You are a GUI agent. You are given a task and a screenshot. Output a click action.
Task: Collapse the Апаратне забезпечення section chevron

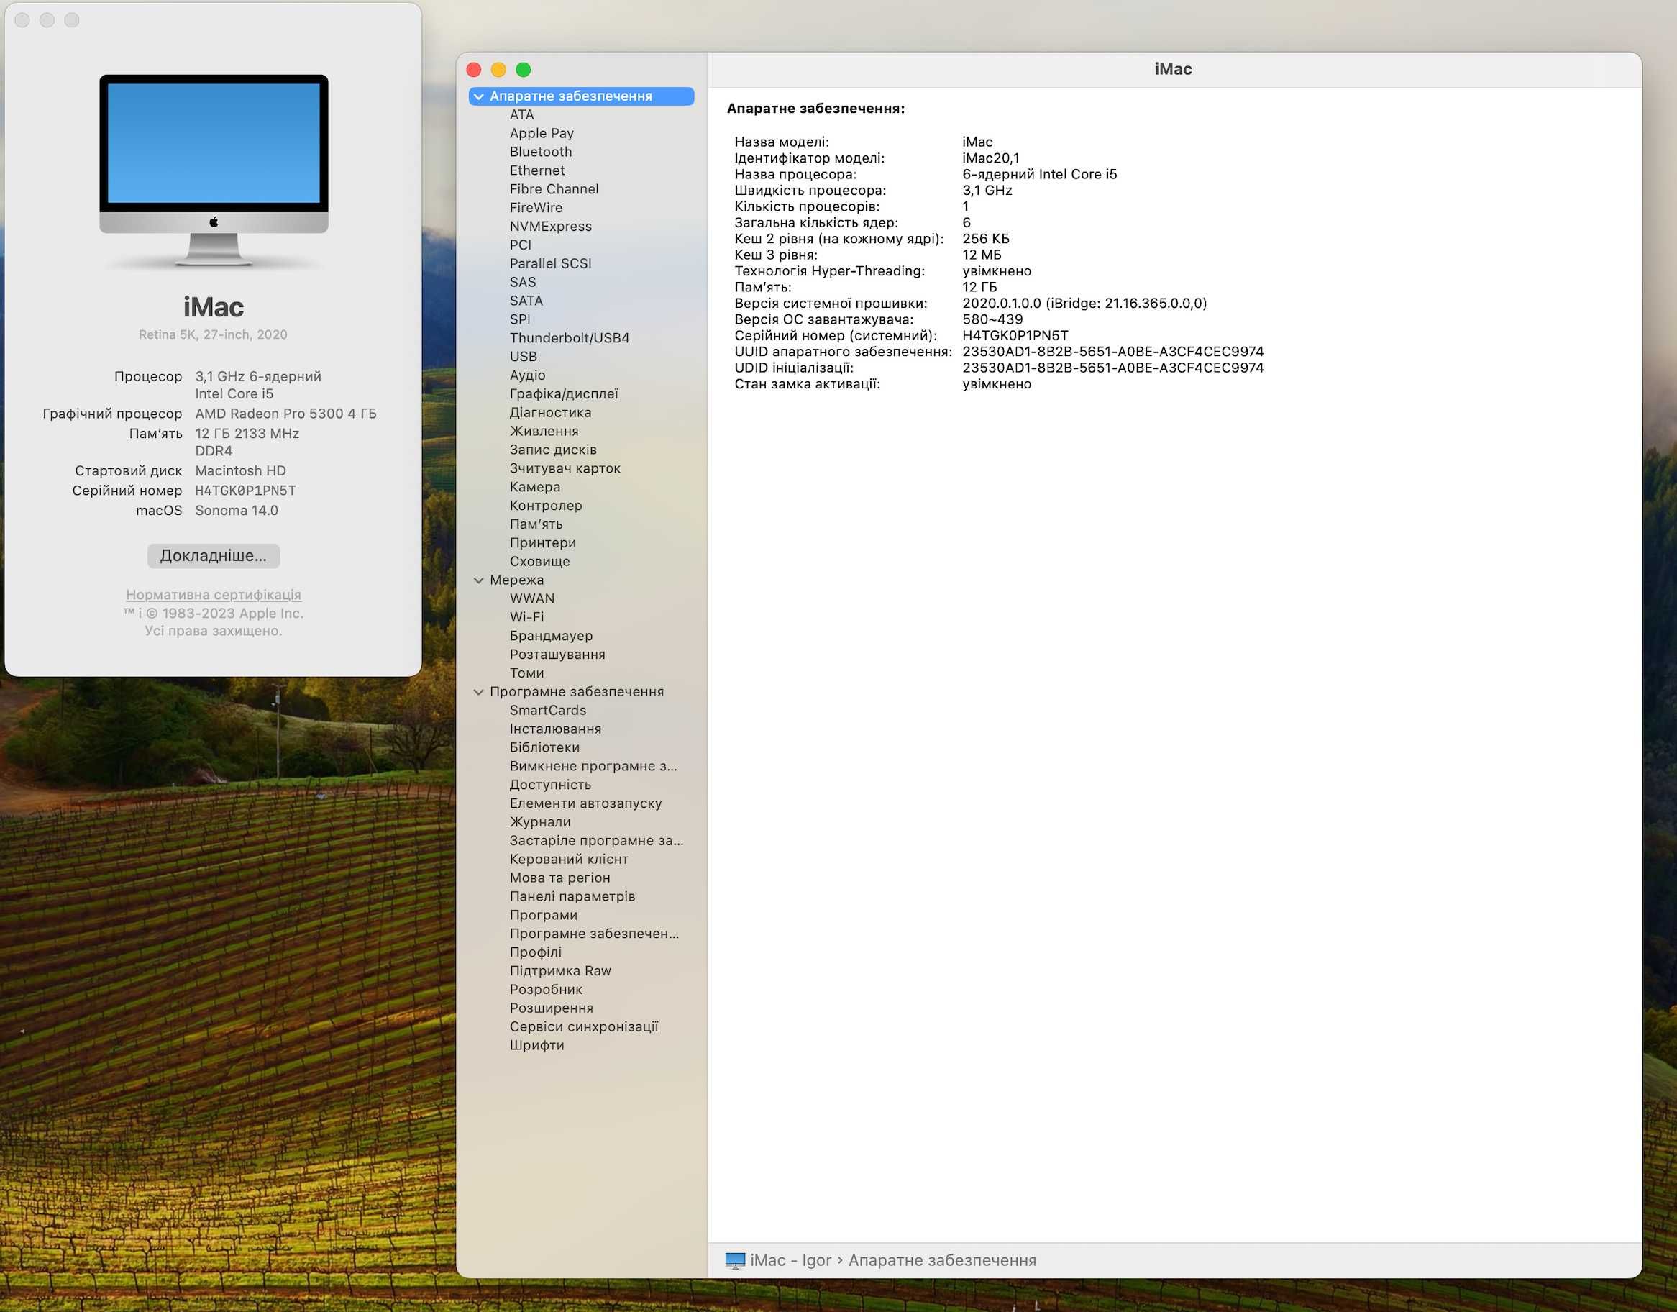tap(478, 96)
